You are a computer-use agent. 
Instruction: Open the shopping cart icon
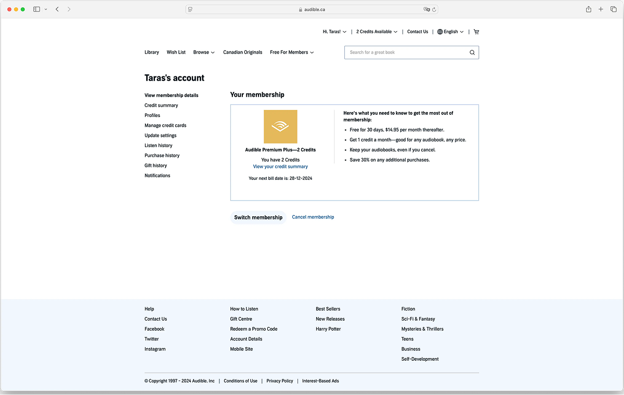[476, 32]
